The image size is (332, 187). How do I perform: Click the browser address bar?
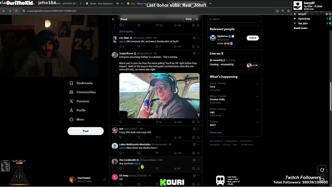(x=148, y=11)
